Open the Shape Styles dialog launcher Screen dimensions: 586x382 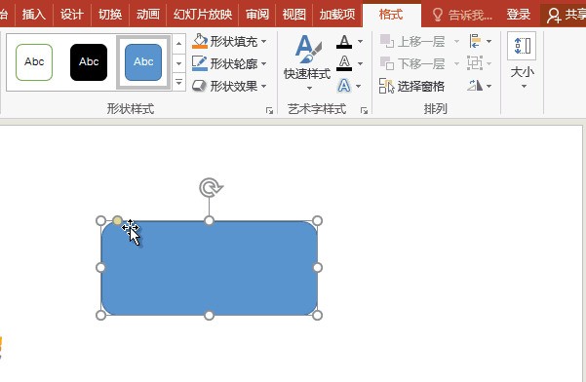click(269, 110)
